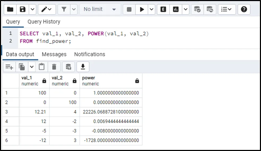Switch to the Query History tab
Viewport: 261px width, 151px height.
pos(44,22)
